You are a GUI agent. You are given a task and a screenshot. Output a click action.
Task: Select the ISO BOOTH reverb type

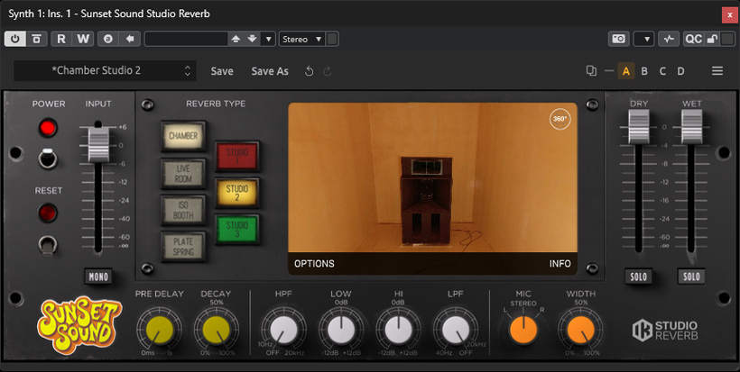(183, 210)
